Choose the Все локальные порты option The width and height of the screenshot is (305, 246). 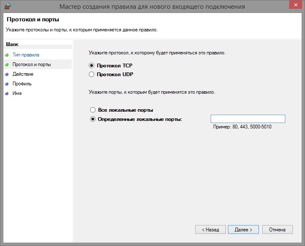pos(93,110)
